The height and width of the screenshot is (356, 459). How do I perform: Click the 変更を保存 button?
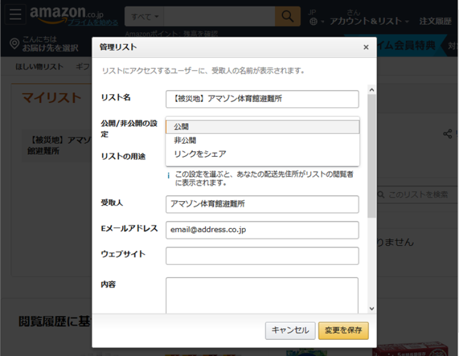pos(343,331)
